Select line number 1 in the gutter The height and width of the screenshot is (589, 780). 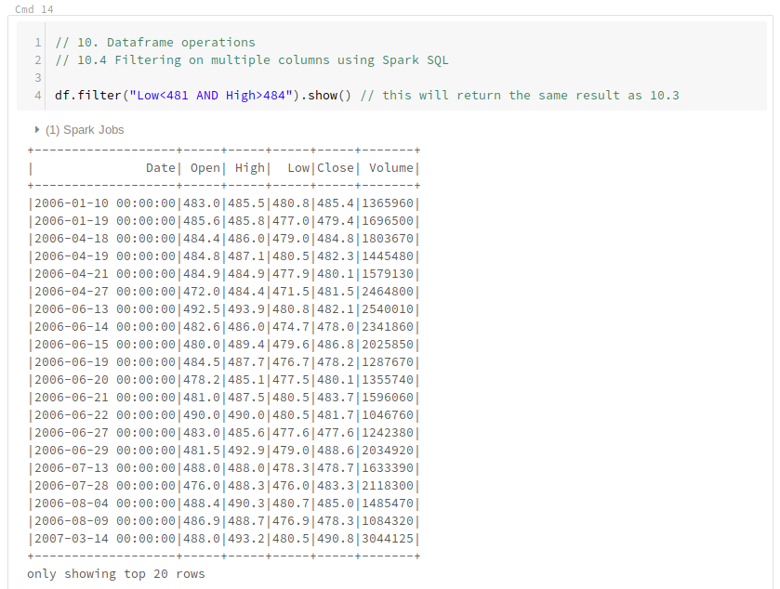(x=37, y=42)
